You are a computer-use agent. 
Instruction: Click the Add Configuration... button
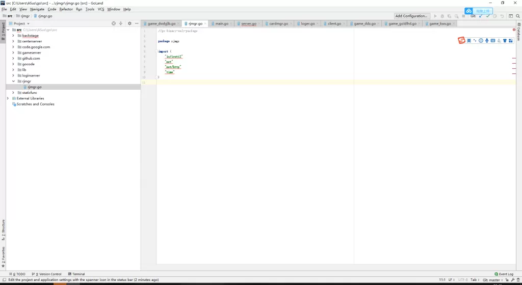411,16
